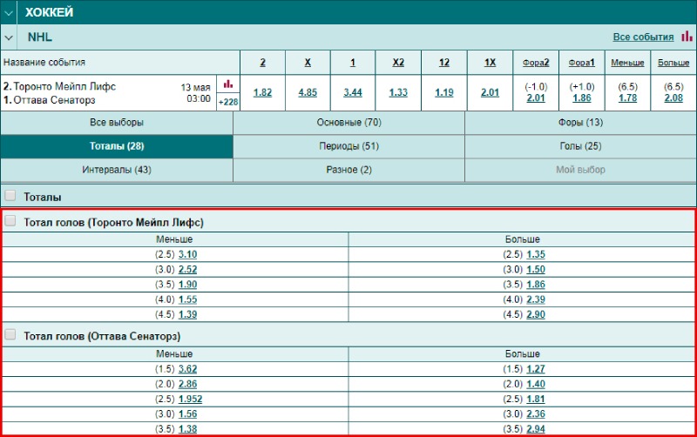Screen dimensions: 697x437
Task: Select Ottawa win odds 3.44
Action: [353, 92]
